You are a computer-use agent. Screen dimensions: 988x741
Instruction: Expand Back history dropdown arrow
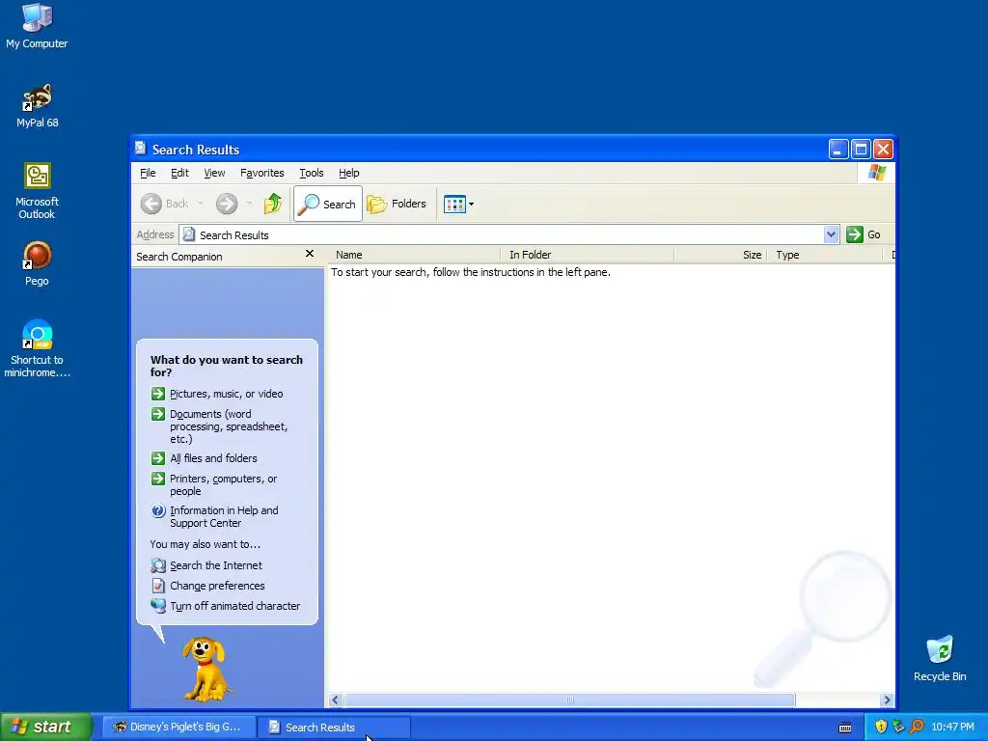[x=201, y=204]
